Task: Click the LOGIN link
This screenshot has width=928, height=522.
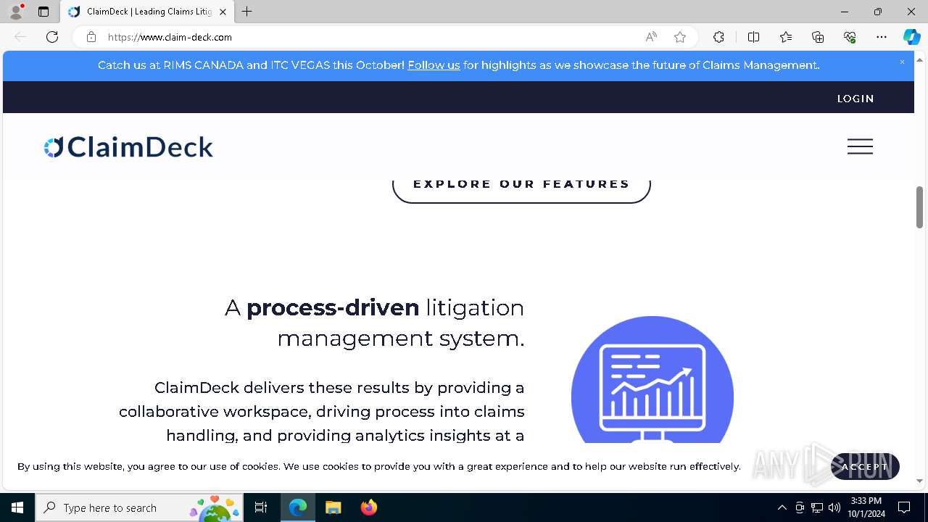Action: tap(855, 99)
